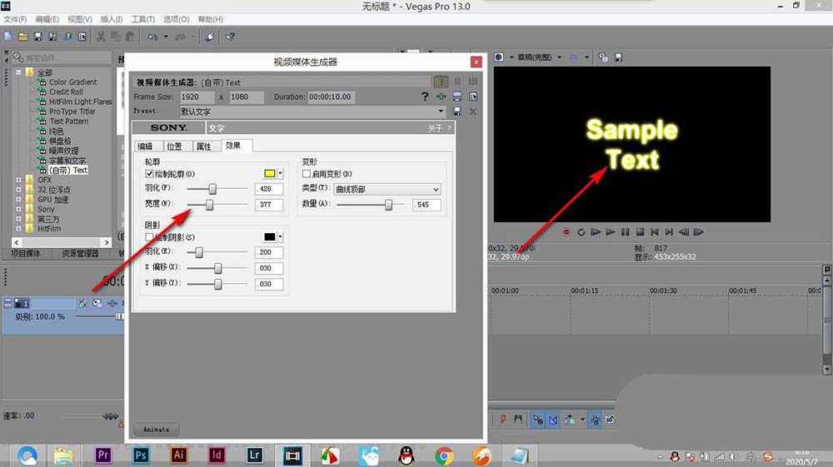Open shadow color swatch dropdown arrow
The height and width of the screenshot is (467, 833).
click(x=281, y=236)
